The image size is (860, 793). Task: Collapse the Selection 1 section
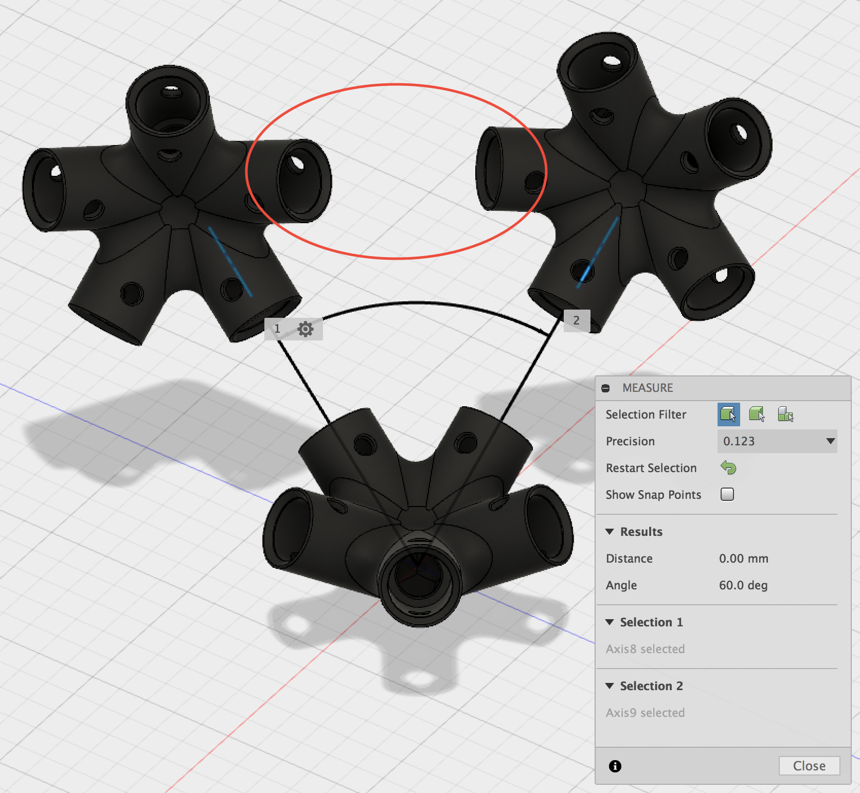click(610, 622)
